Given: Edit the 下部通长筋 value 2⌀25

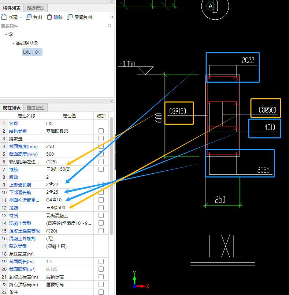Looking at the screenshot, I should tap(69, 192).
